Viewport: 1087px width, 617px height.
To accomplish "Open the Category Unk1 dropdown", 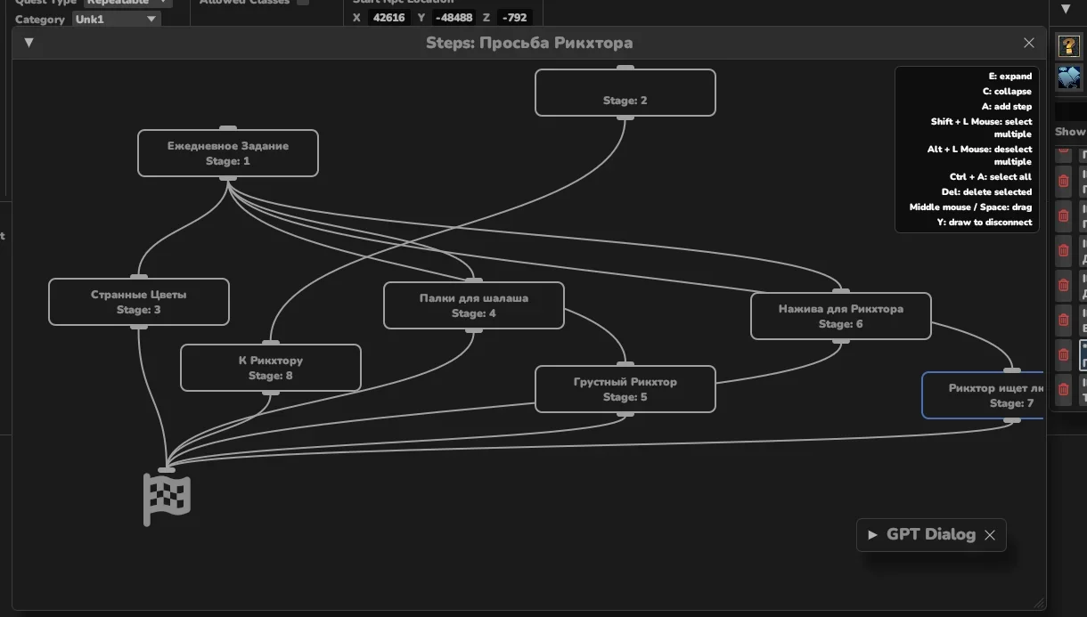I will (116, 19).
